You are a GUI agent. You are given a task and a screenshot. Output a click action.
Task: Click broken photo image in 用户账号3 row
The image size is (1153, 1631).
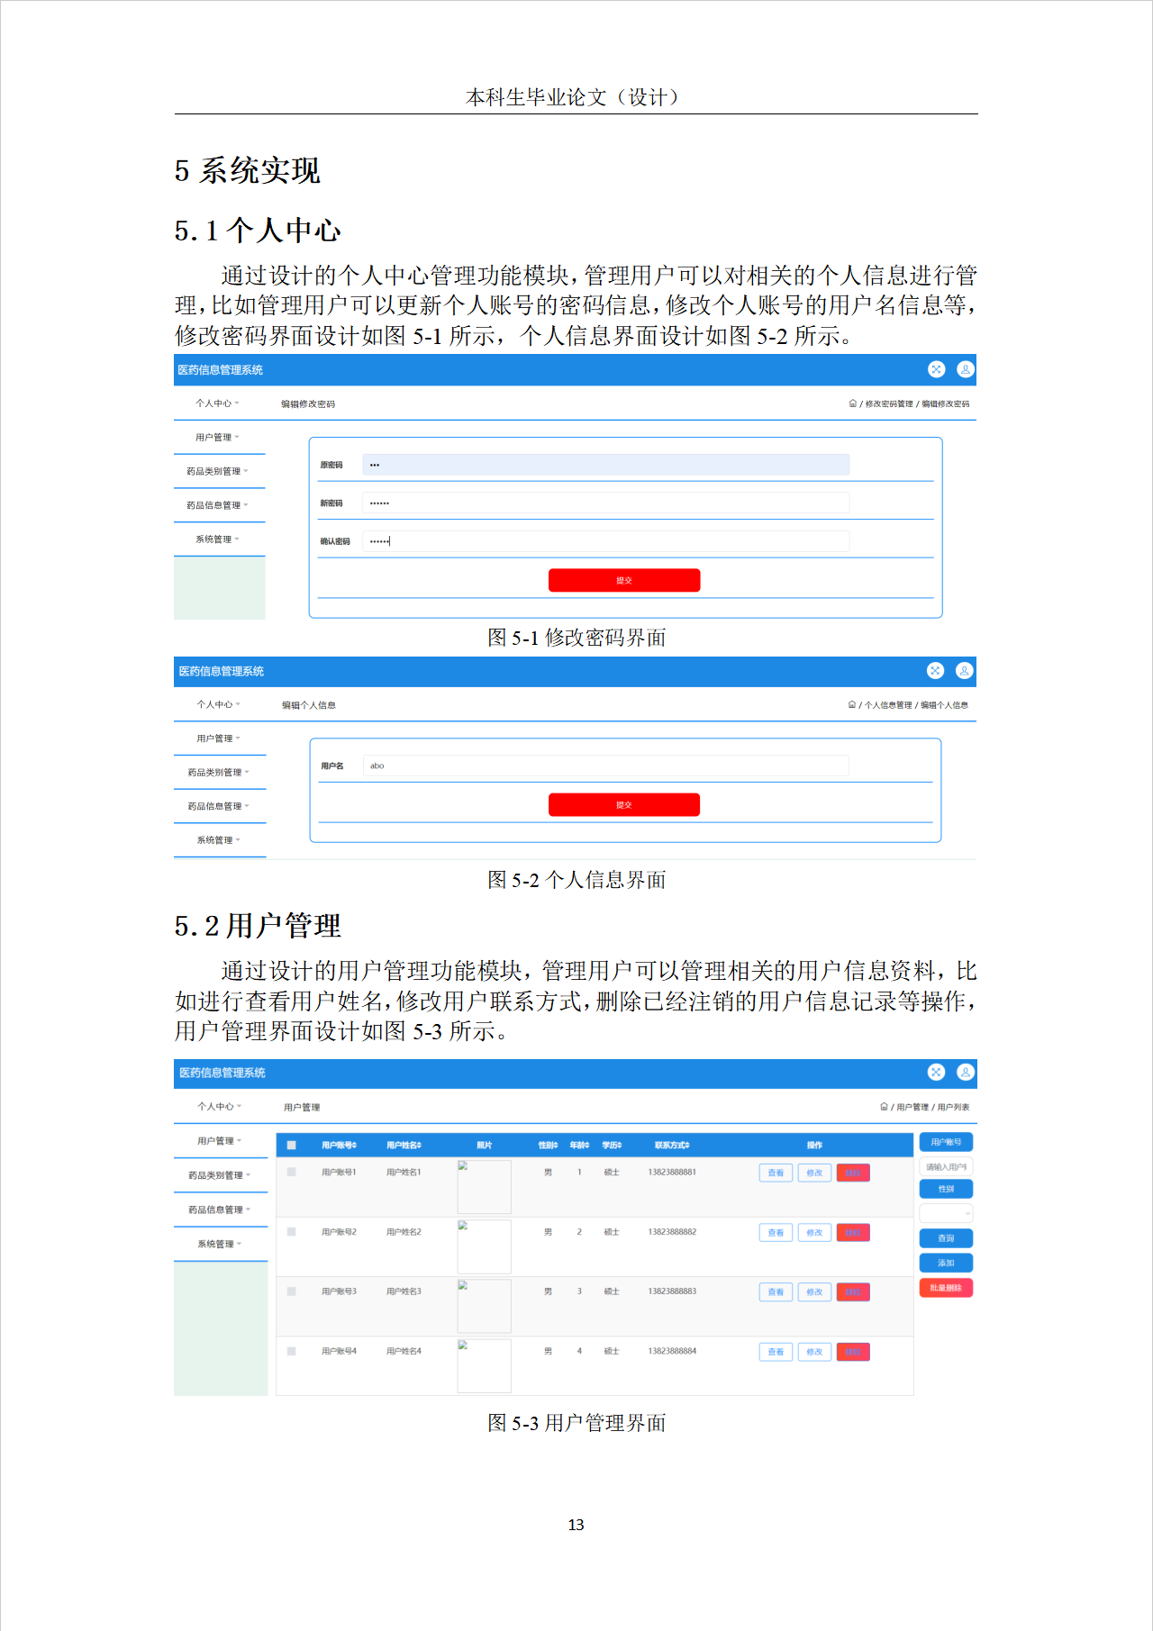(484, 1306)
